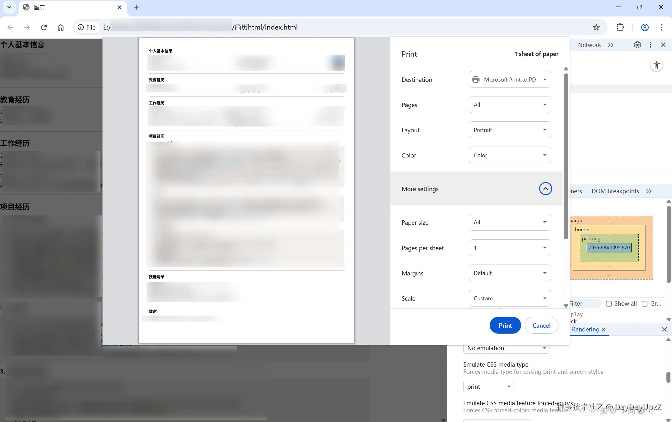Go to the browser home icon
The height and width of the screenshot is (422, 672).
tap(61, 27)
